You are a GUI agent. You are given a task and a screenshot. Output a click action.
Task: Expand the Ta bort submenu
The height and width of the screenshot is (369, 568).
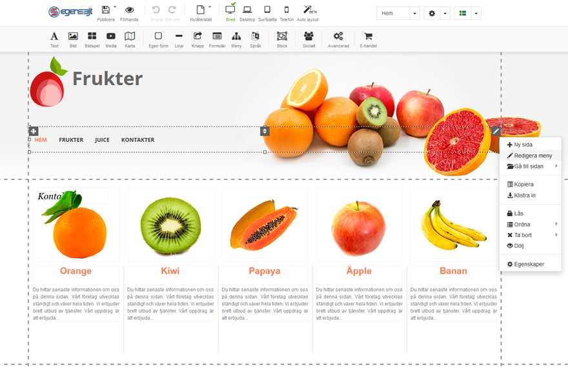pyautogui.click(x=531, y=235)
